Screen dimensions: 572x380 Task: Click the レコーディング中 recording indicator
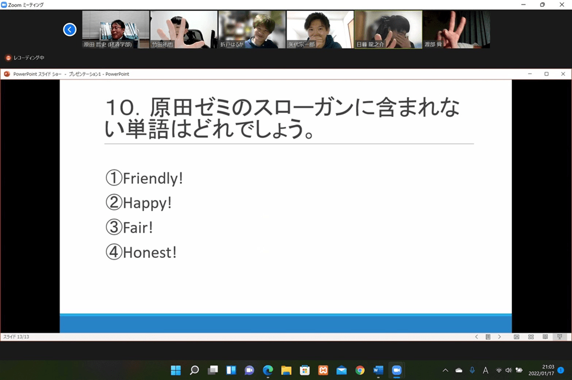[x=25, y=58]
